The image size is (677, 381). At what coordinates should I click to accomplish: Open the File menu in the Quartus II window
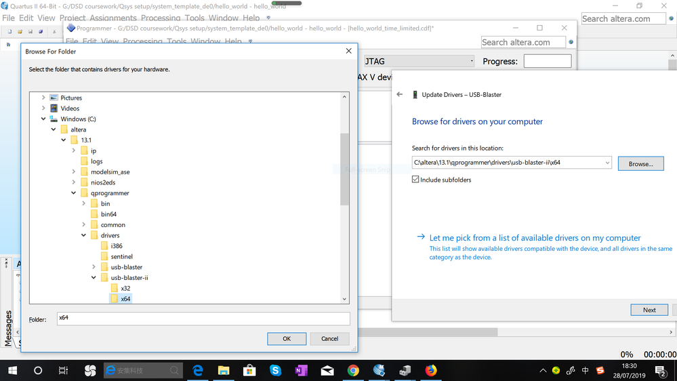[x=8, y=18]
